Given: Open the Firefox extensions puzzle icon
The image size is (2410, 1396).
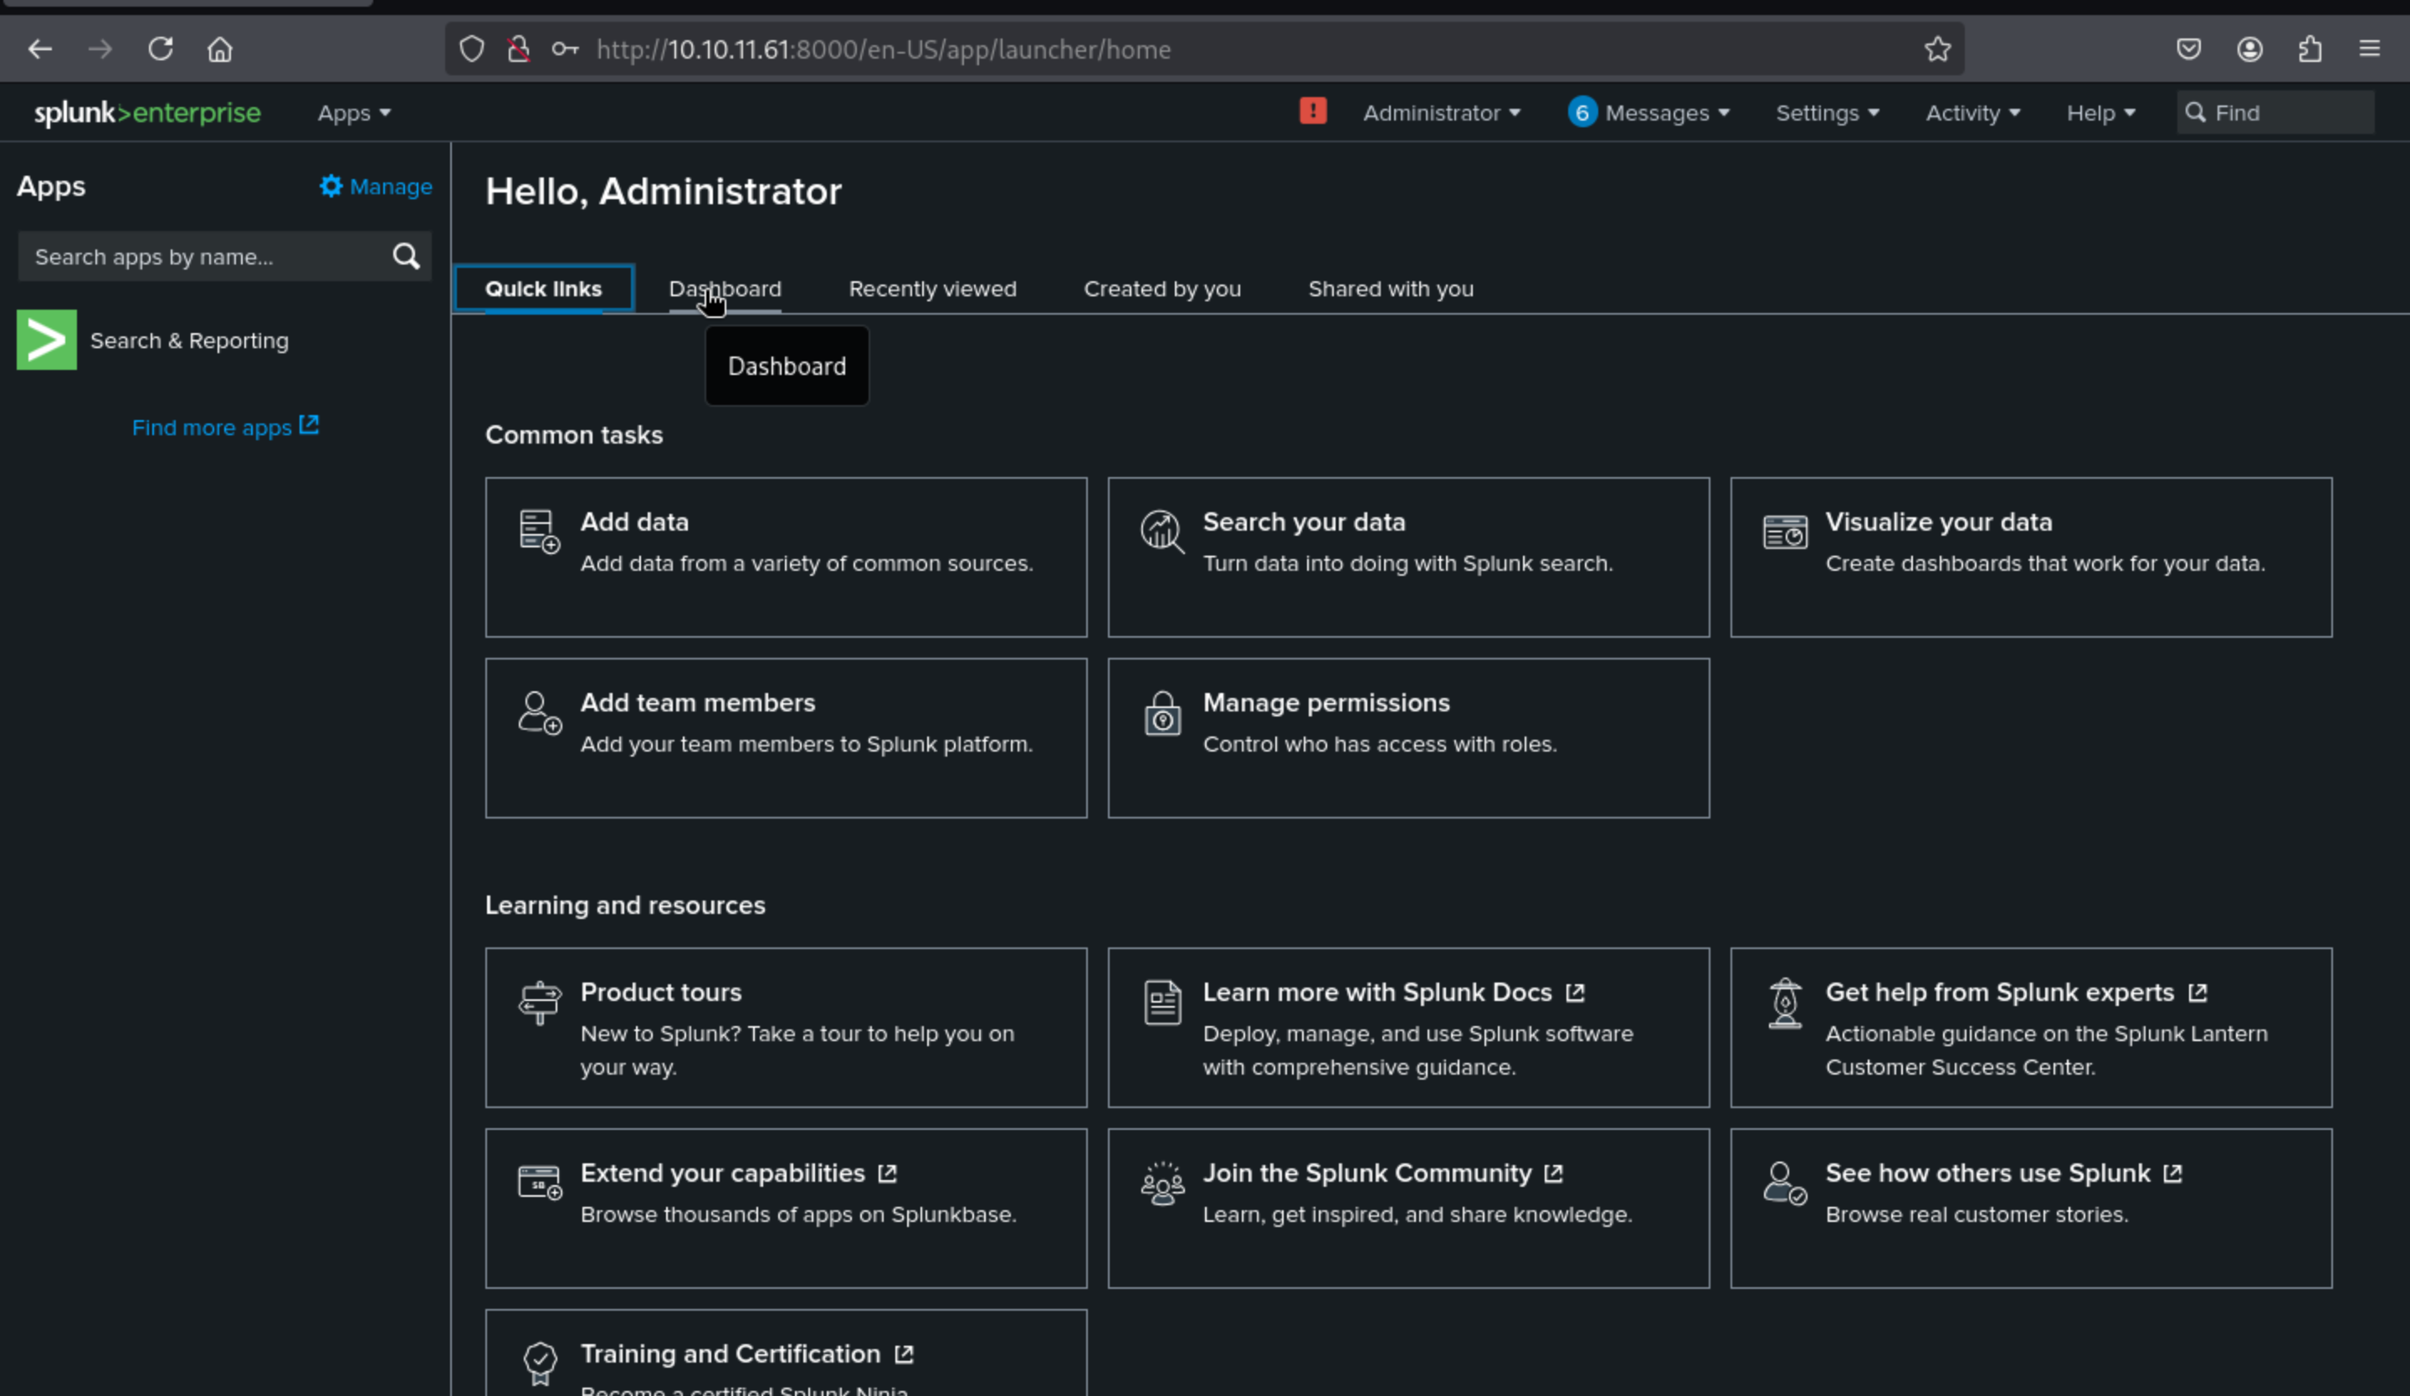Looking at the screenshot, I should (2310, 49).
